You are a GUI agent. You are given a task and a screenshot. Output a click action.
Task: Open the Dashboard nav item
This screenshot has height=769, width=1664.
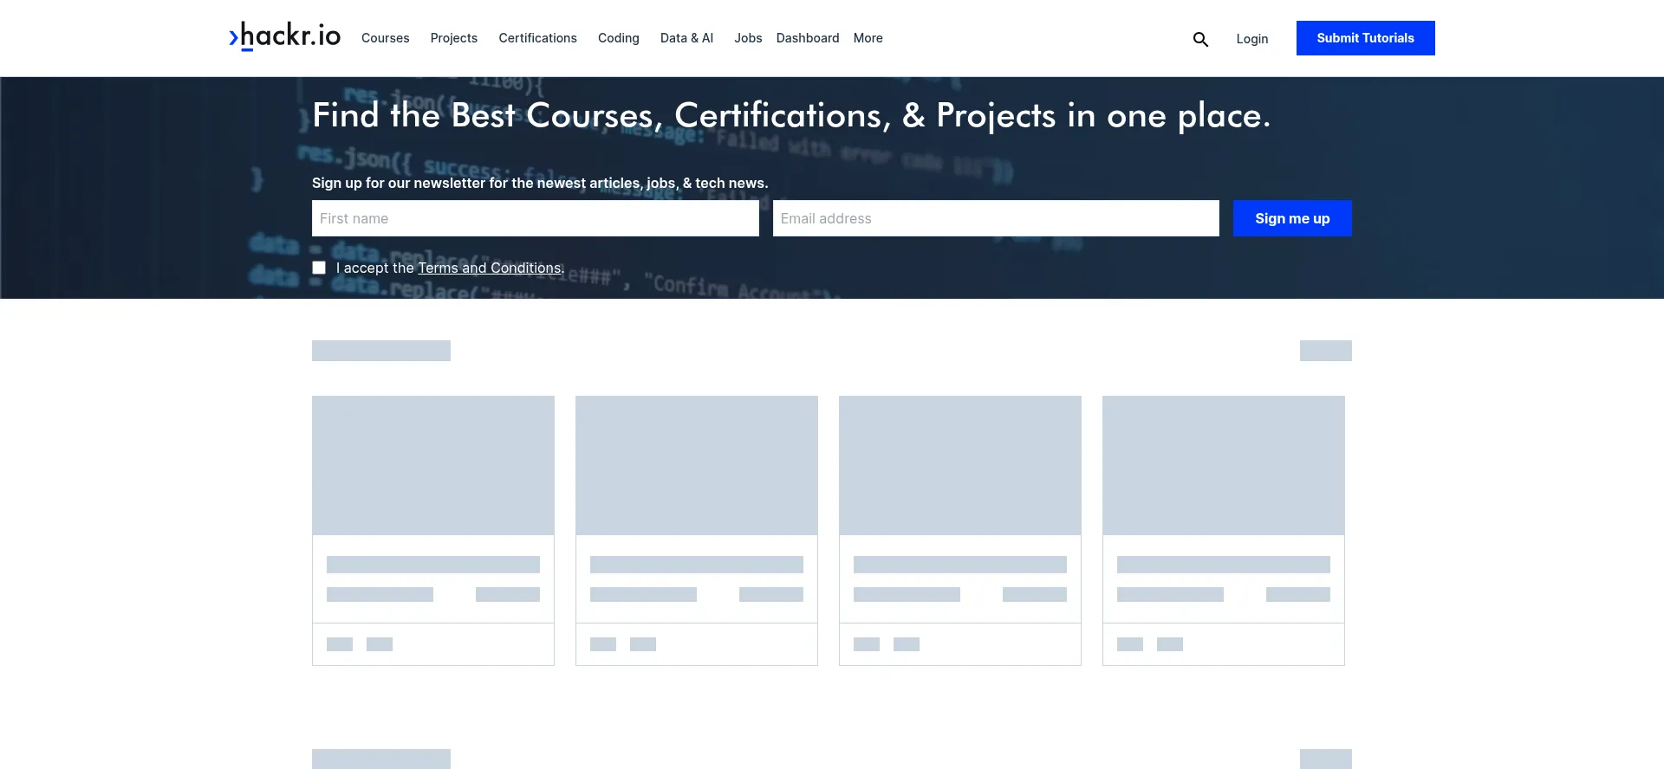(x=807, y=38)
